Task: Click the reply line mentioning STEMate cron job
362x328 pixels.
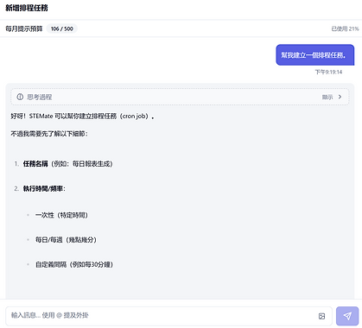Action: click(82, 117)
